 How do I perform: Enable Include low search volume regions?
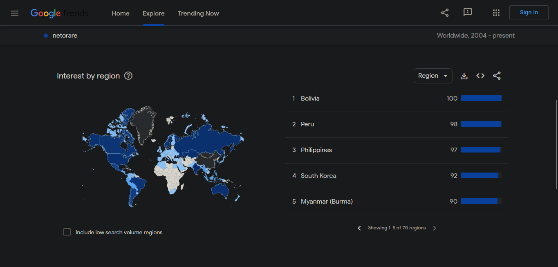67,232
